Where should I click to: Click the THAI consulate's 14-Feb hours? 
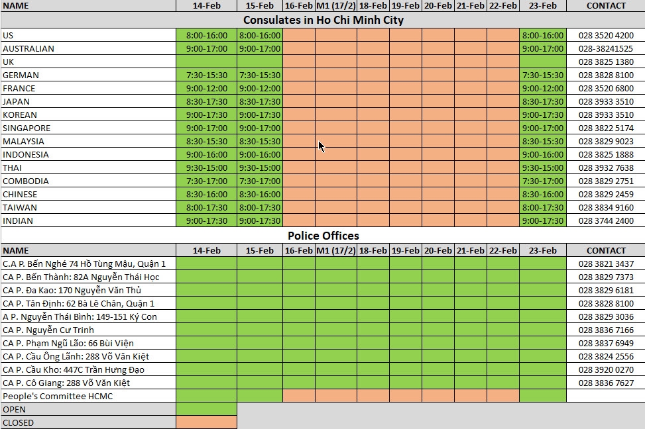point(206,167)
